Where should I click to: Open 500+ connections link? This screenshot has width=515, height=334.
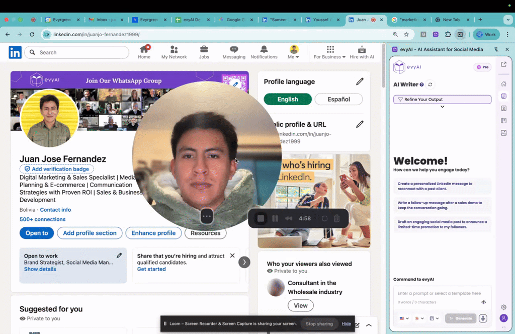(x=42, y=219)
